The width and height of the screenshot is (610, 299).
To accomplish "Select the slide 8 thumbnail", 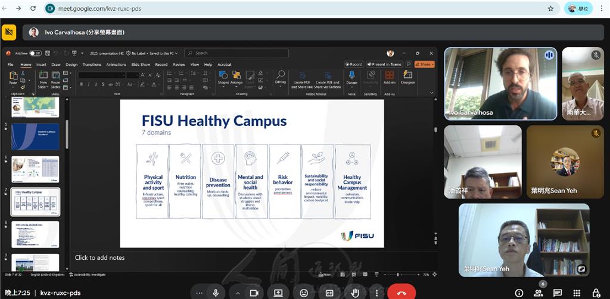I will 35,235.
